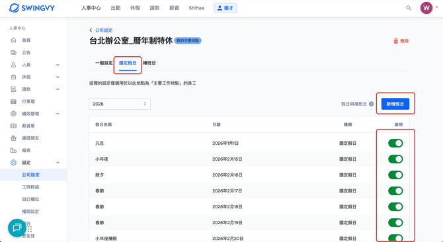This screenshot has width=443, height=242.
Task: Toggle the 小年夜補假 February 20 switch
Action: pos(395,238)
